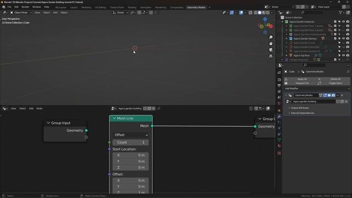Click the red X axis on the navigation gizmo

pos(271,26)
